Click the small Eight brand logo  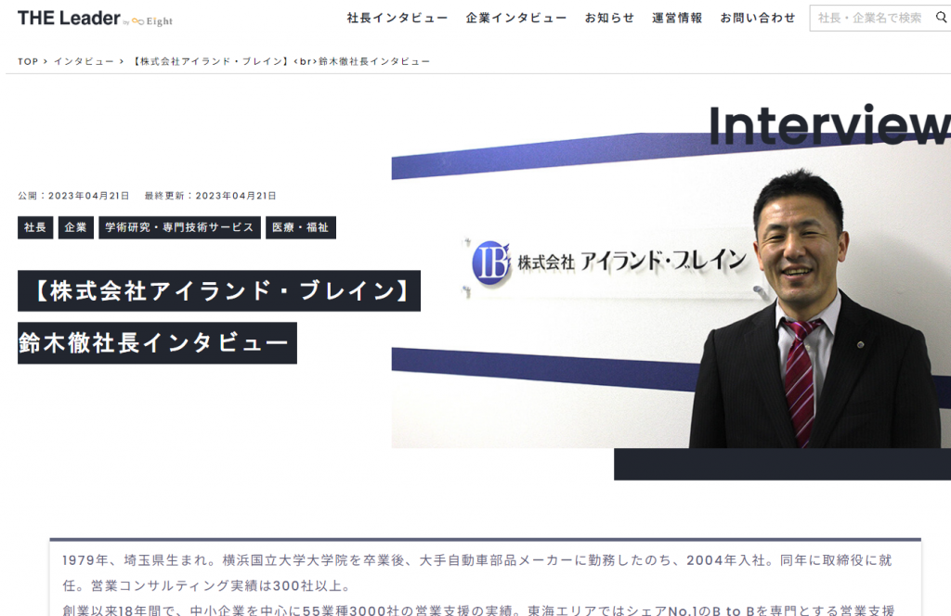[x=153, y=21]
